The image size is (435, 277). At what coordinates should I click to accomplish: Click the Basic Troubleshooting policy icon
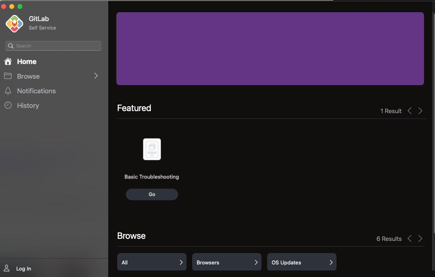tap(152, 149)
